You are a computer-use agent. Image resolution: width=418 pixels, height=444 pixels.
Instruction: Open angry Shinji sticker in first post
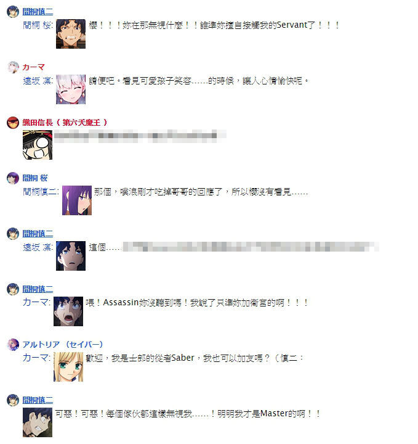[71, 34]
